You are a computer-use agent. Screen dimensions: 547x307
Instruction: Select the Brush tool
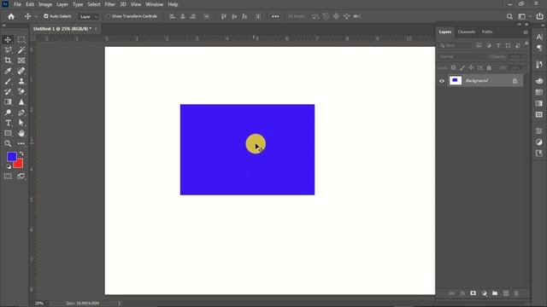pos(8,82)
